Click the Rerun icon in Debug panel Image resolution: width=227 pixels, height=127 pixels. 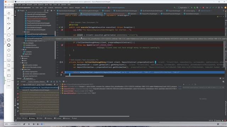18,81
